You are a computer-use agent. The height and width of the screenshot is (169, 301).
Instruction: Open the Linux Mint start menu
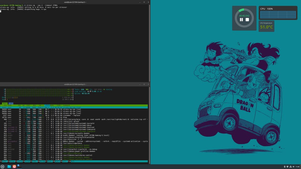tap(3, 166)
